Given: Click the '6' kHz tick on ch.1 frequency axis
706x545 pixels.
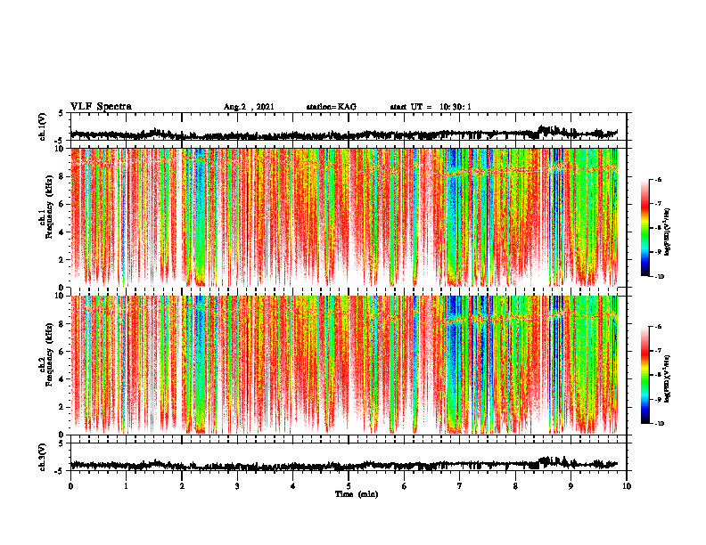Looking at the screenshot, I should (x=62, y=204).
